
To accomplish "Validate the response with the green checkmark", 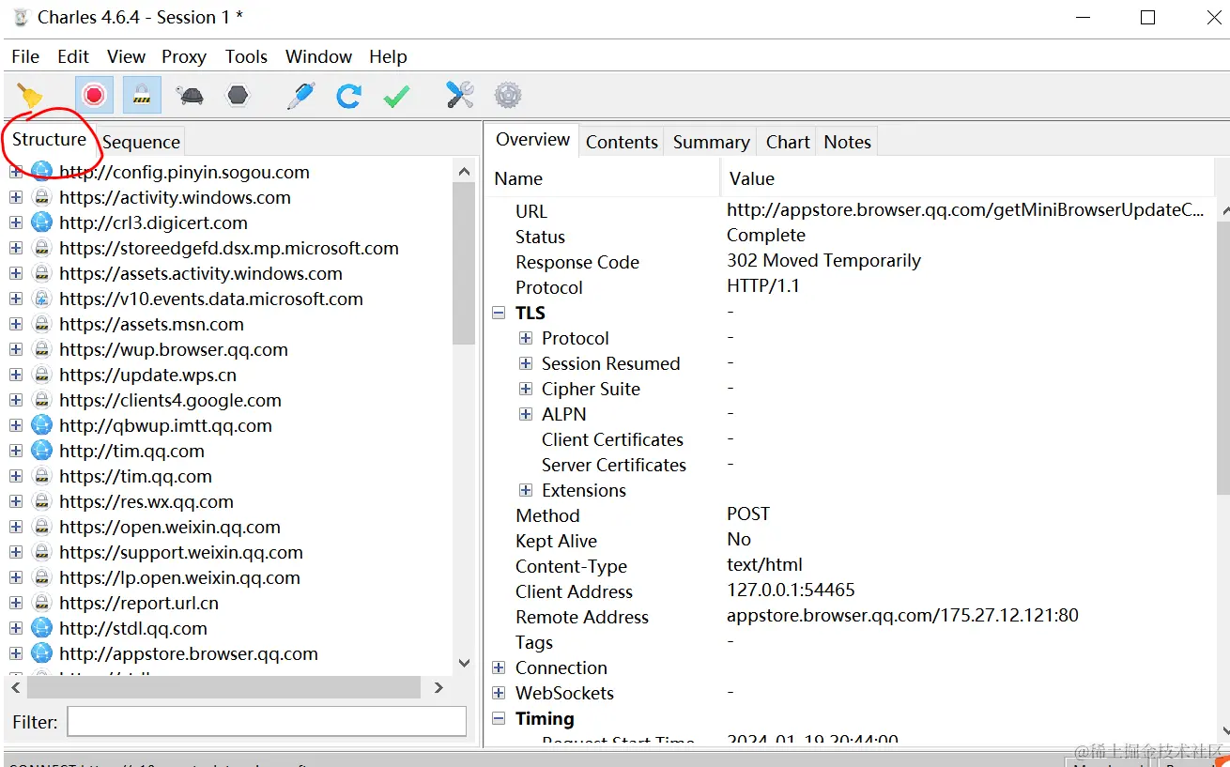I will [397, 96].
